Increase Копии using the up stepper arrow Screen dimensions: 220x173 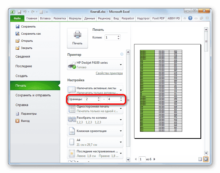click(x=118, y=36)
